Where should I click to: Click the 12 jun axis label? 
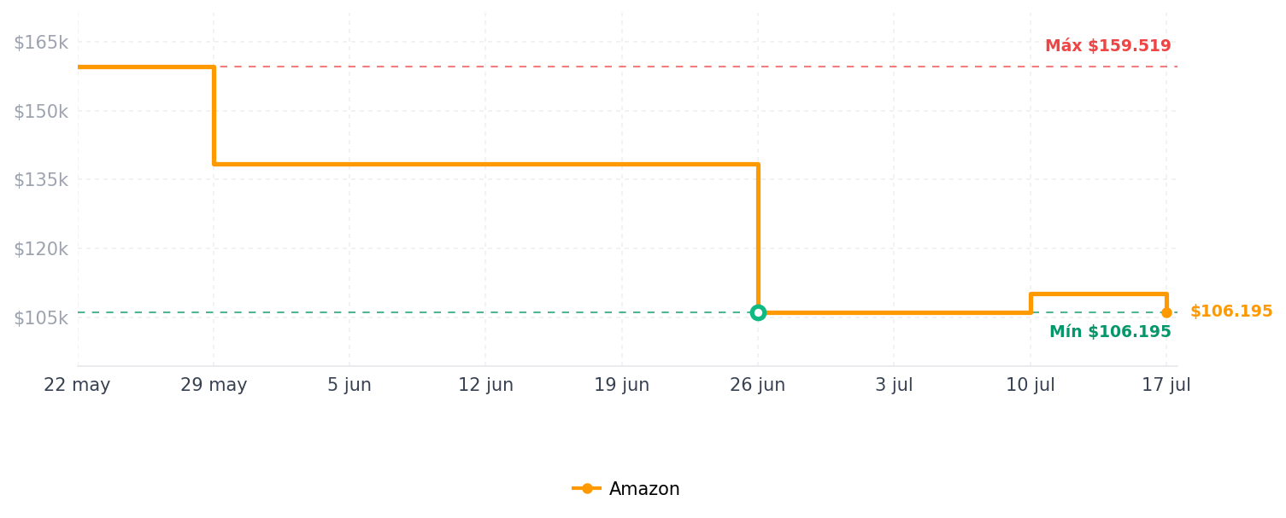click(x=485, y=386)
